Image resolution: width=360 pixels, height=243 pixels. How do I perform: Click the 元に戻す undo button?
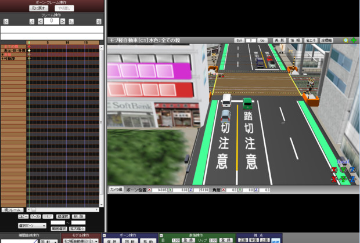click(38, 8)
